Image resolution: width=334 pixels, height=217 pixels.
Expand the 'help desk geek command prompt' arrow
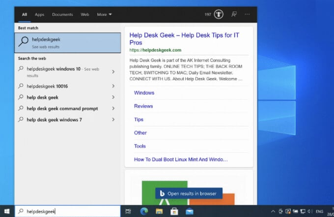coord(113,108)
